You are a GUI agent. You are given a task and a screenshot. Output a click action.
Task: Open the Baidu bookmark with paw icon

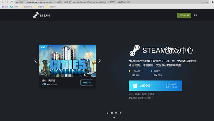coord(5,6)
